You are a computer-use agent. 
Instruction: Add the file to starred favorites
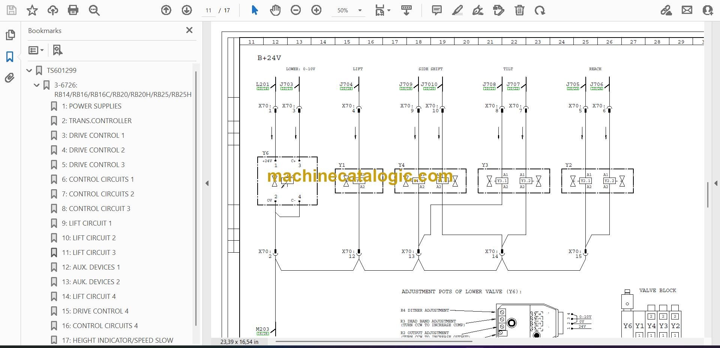[x=32, y=10]
